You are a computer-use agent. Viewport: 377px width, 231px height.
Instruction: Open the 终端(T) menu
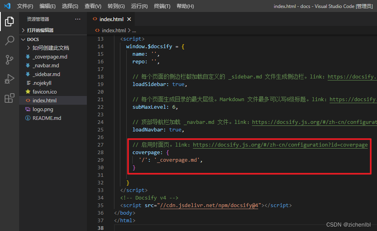162,6
